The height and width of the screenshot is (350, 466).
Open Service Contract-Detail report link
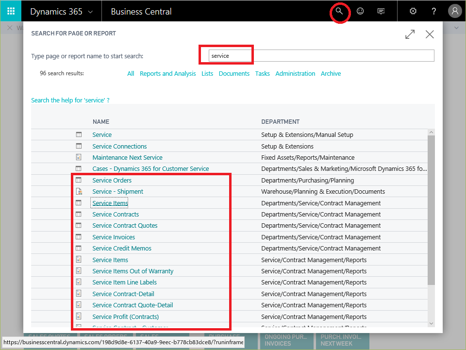pos(123,294)
